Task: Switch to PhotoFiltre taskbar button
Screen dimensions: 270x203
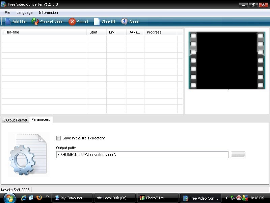Action: (157, 198)
